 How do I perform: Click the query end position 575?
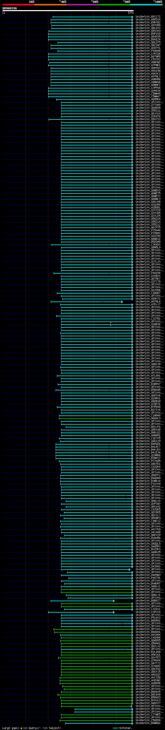pyautogui.click(x=130, y=13)
